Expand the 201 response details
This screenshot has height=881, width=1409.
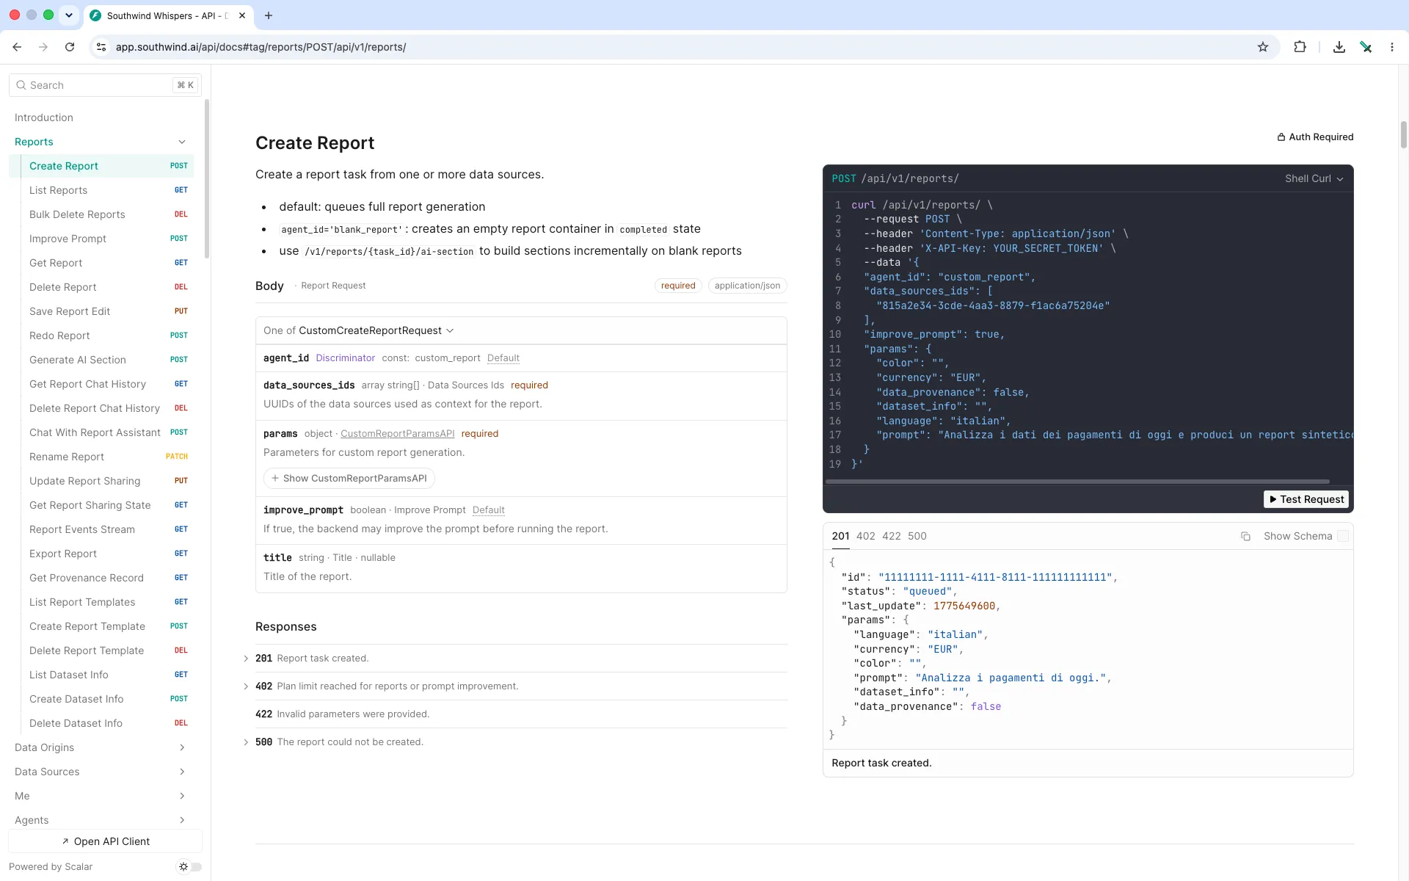point(246,659)
